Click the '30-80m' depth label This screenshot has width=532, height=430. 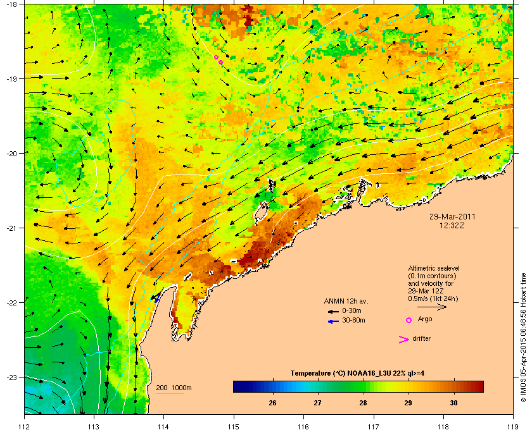pyautogui.click(x=353, y=320)
